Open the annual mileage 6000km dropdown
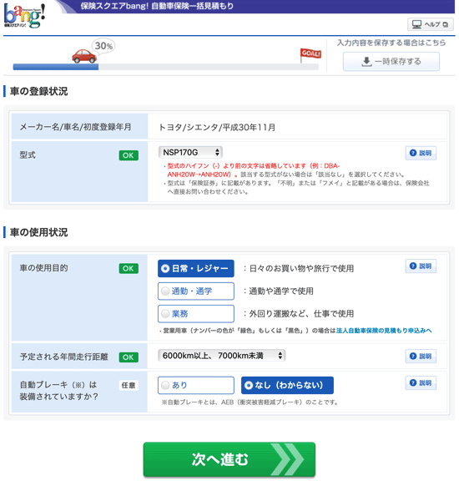This screenshot has height=491, width=459. tap(221, 356)
